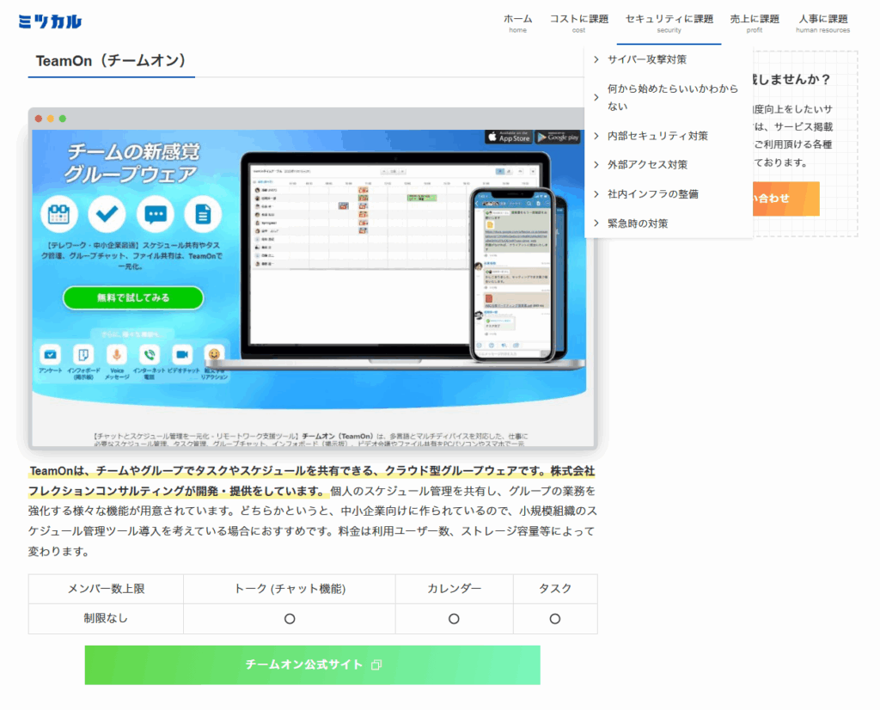
Task: Click the smartphone mockup in the TeamOn screenshot
Action: (x=514, y=274)
